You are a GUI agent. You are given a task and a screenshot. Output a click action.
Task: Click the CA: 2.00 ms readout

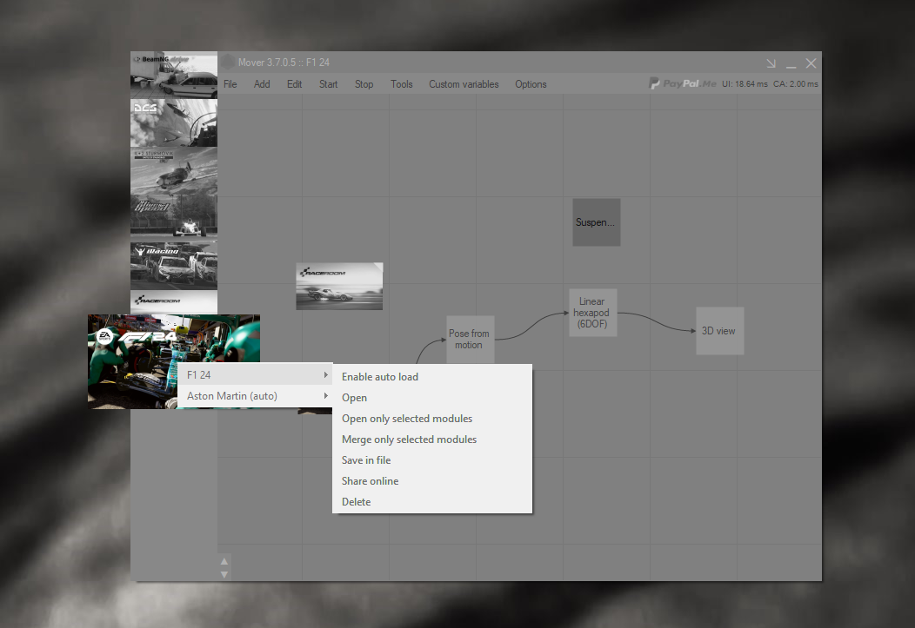click(795, 84)
